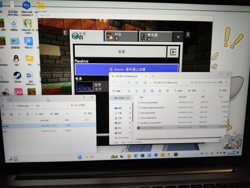Click the modified date column header in YSS_RD
The image size is (250, 188).
click(182, 97)
